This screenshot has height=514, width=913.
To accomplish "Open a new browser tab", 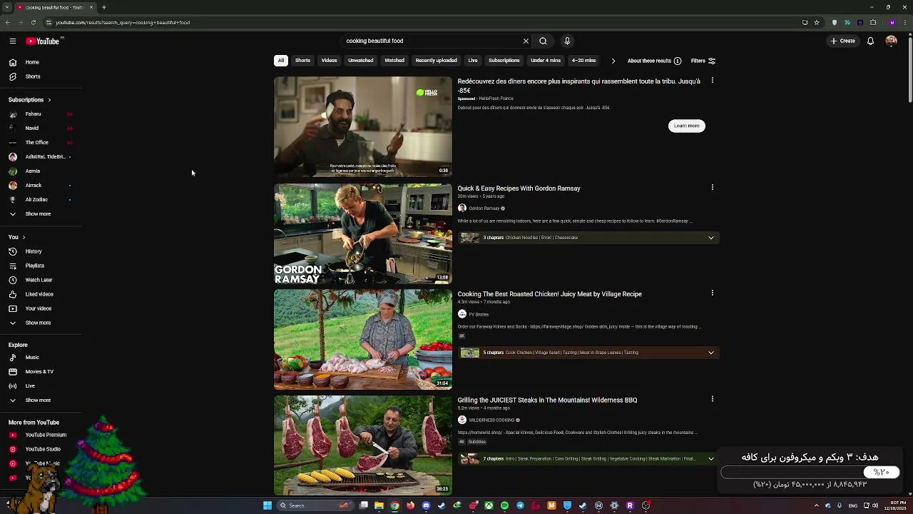I will [x=104, y=7].
